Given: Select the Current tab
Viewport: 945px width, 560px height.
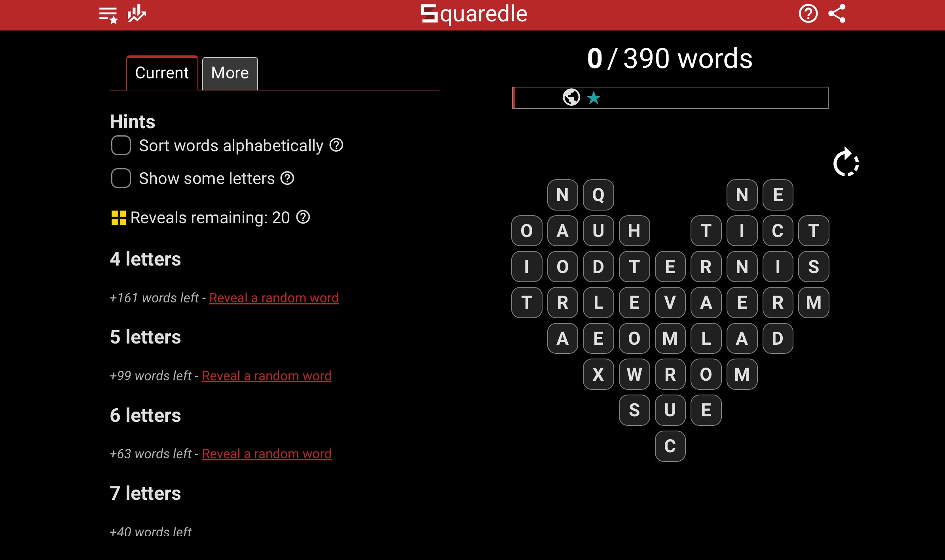Looking at the screenshot, I should (162, 72).
